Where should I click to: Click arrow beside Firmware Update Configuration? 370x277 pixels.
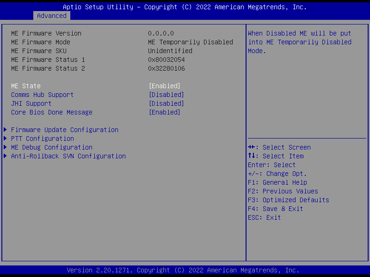point(6,130)
